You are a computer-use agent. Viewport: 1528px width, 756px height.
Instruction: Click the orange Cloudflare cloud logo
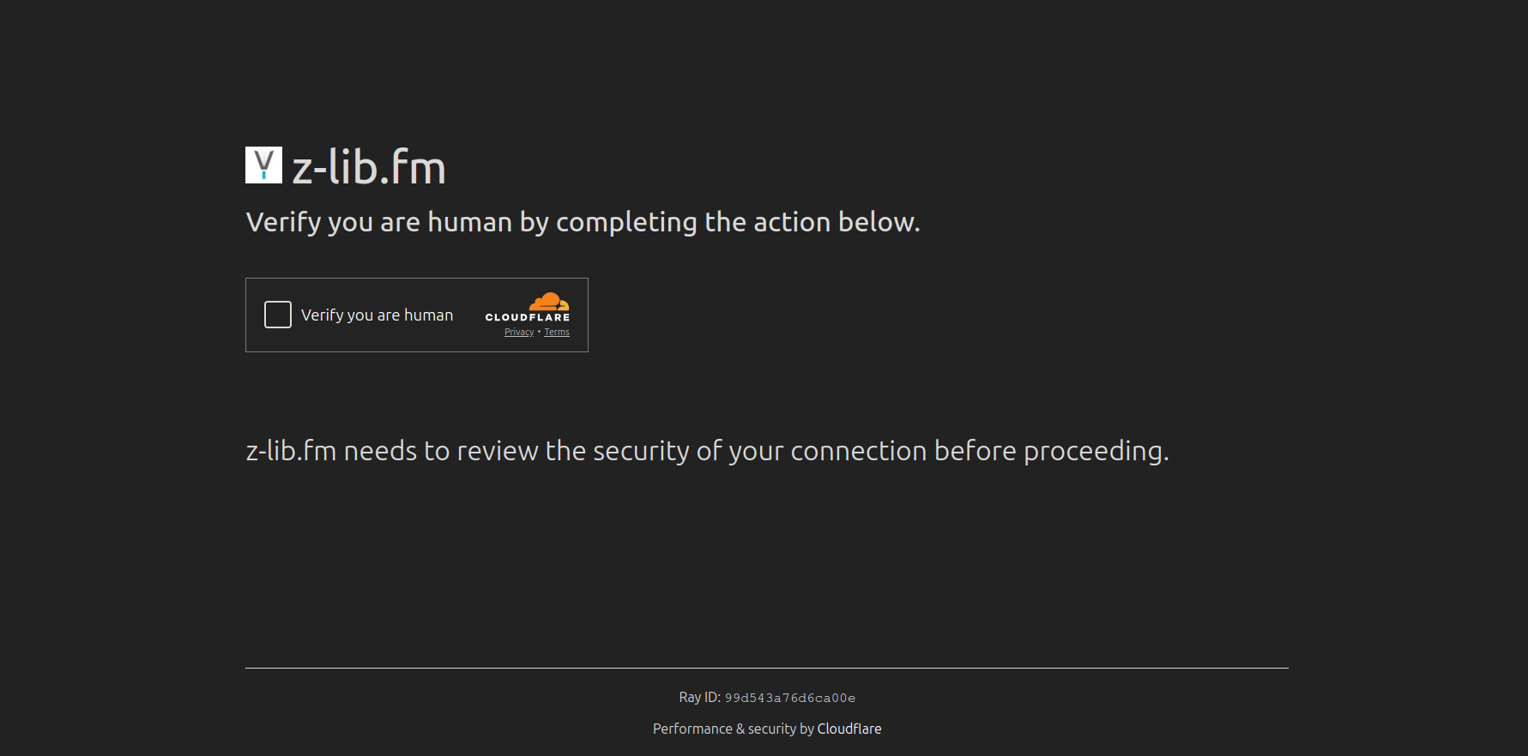click(549, 302)
